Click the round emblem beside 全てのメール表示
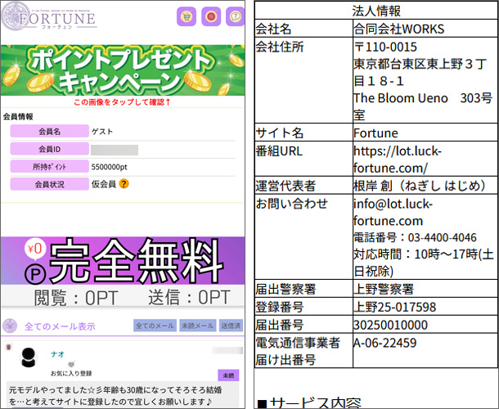 coord(11,326)
